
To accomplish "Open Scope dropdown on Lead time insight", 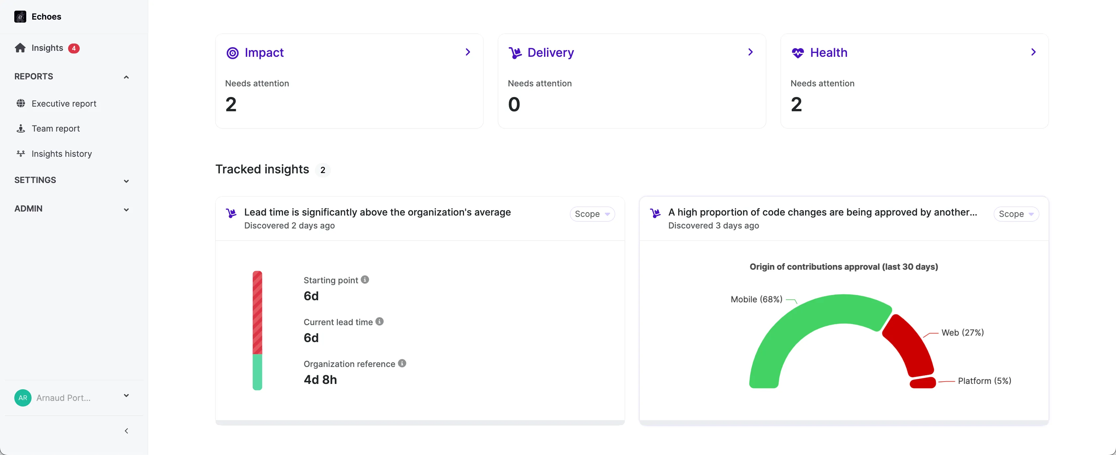I will click(x=592, y=214).
